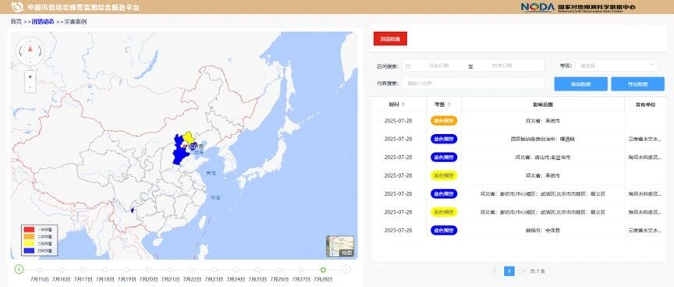The image size is (674, 287).
Task: Click blue warning badge in 曲靖市 row
Action: 444,230
